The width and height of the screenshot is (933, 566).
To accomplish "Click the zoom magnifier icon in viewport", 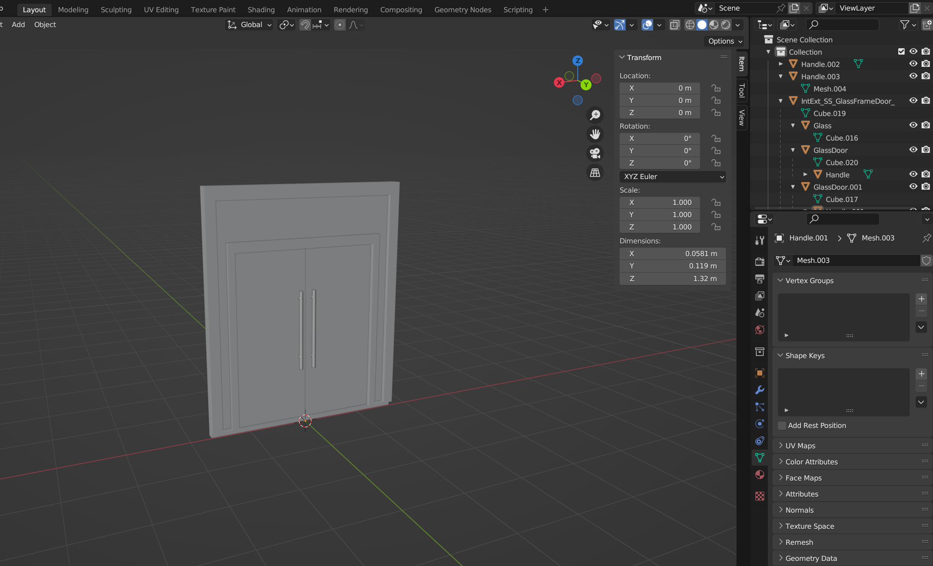I will click(595, 115).
